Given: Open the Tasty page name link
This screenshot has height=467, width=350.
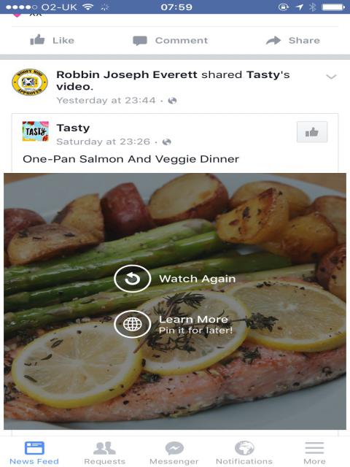Looking at the screenshot, I should (73, 128).
